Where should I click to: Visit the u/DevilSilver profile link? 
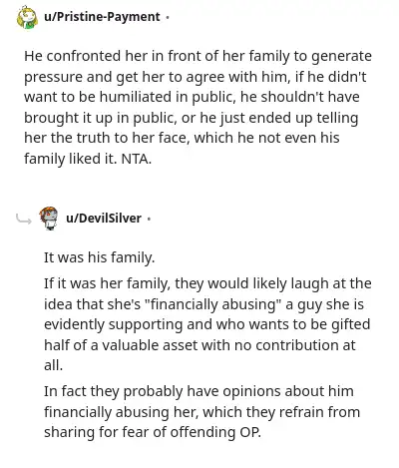[104, 219]
